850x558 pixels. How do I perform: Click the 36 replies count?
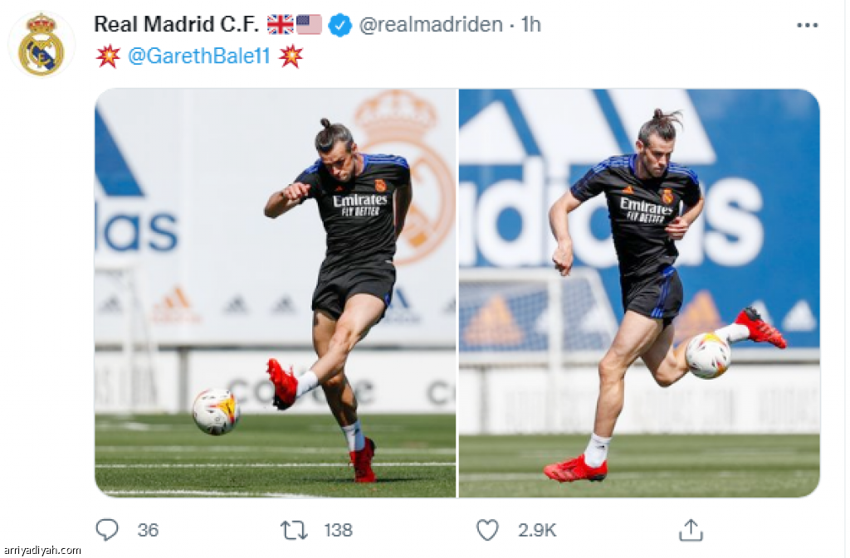point(148,530)
